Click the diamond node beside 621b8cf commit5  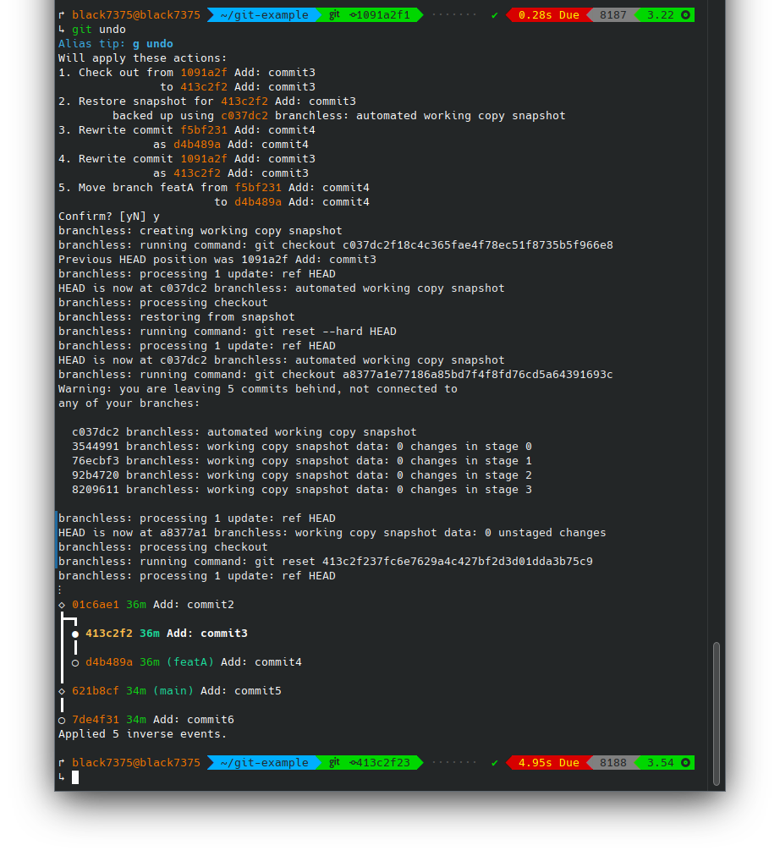62,691
